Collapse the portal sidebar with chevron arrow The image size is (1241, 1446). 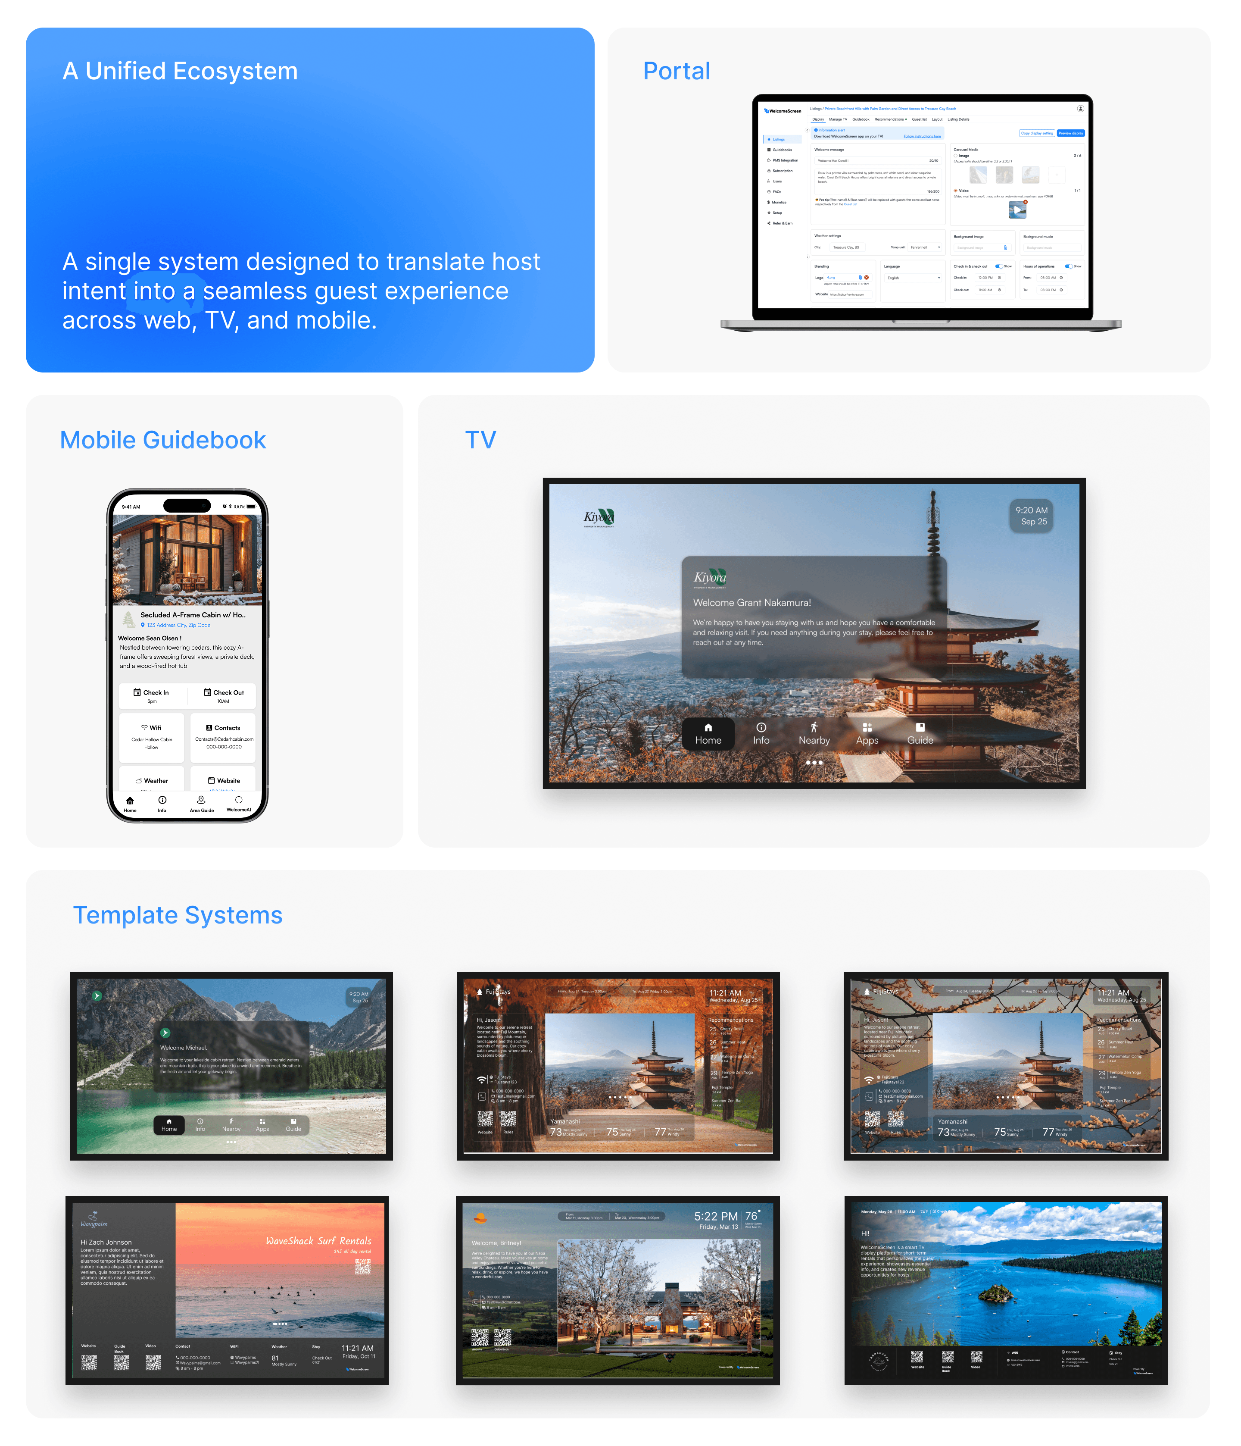807,131
